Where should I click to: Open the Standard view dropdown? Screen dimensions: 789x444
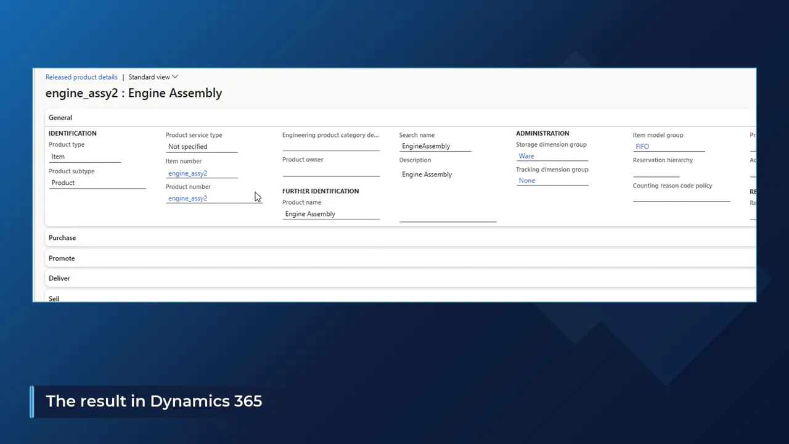click(153, 77)
